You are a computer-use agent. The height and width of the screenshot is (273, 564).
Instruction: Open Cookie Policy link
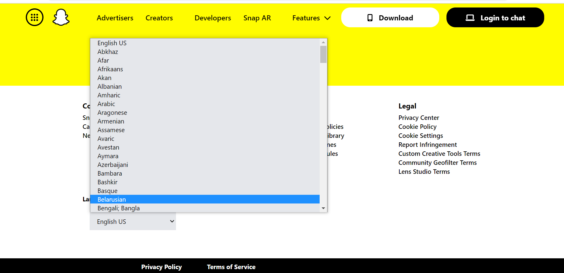pyautogui.click(x=417, y=126)
